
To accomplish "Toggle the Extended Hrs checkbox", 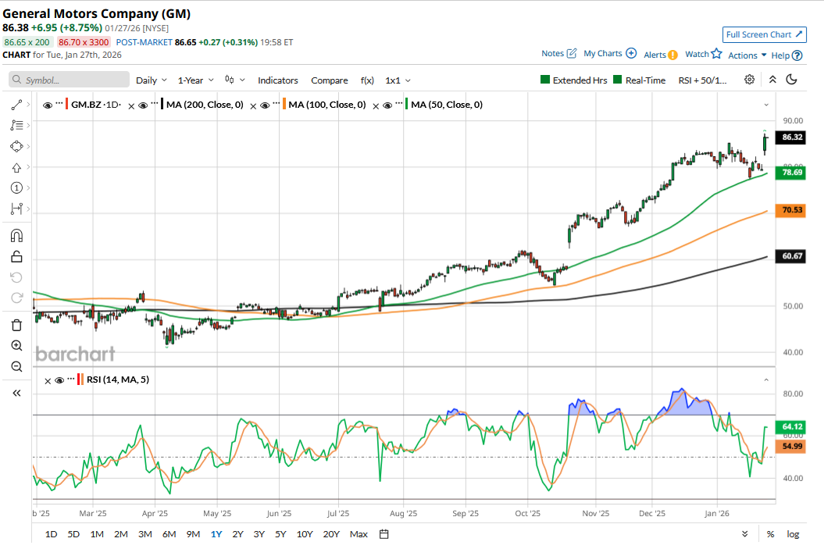I will point(545,80).
